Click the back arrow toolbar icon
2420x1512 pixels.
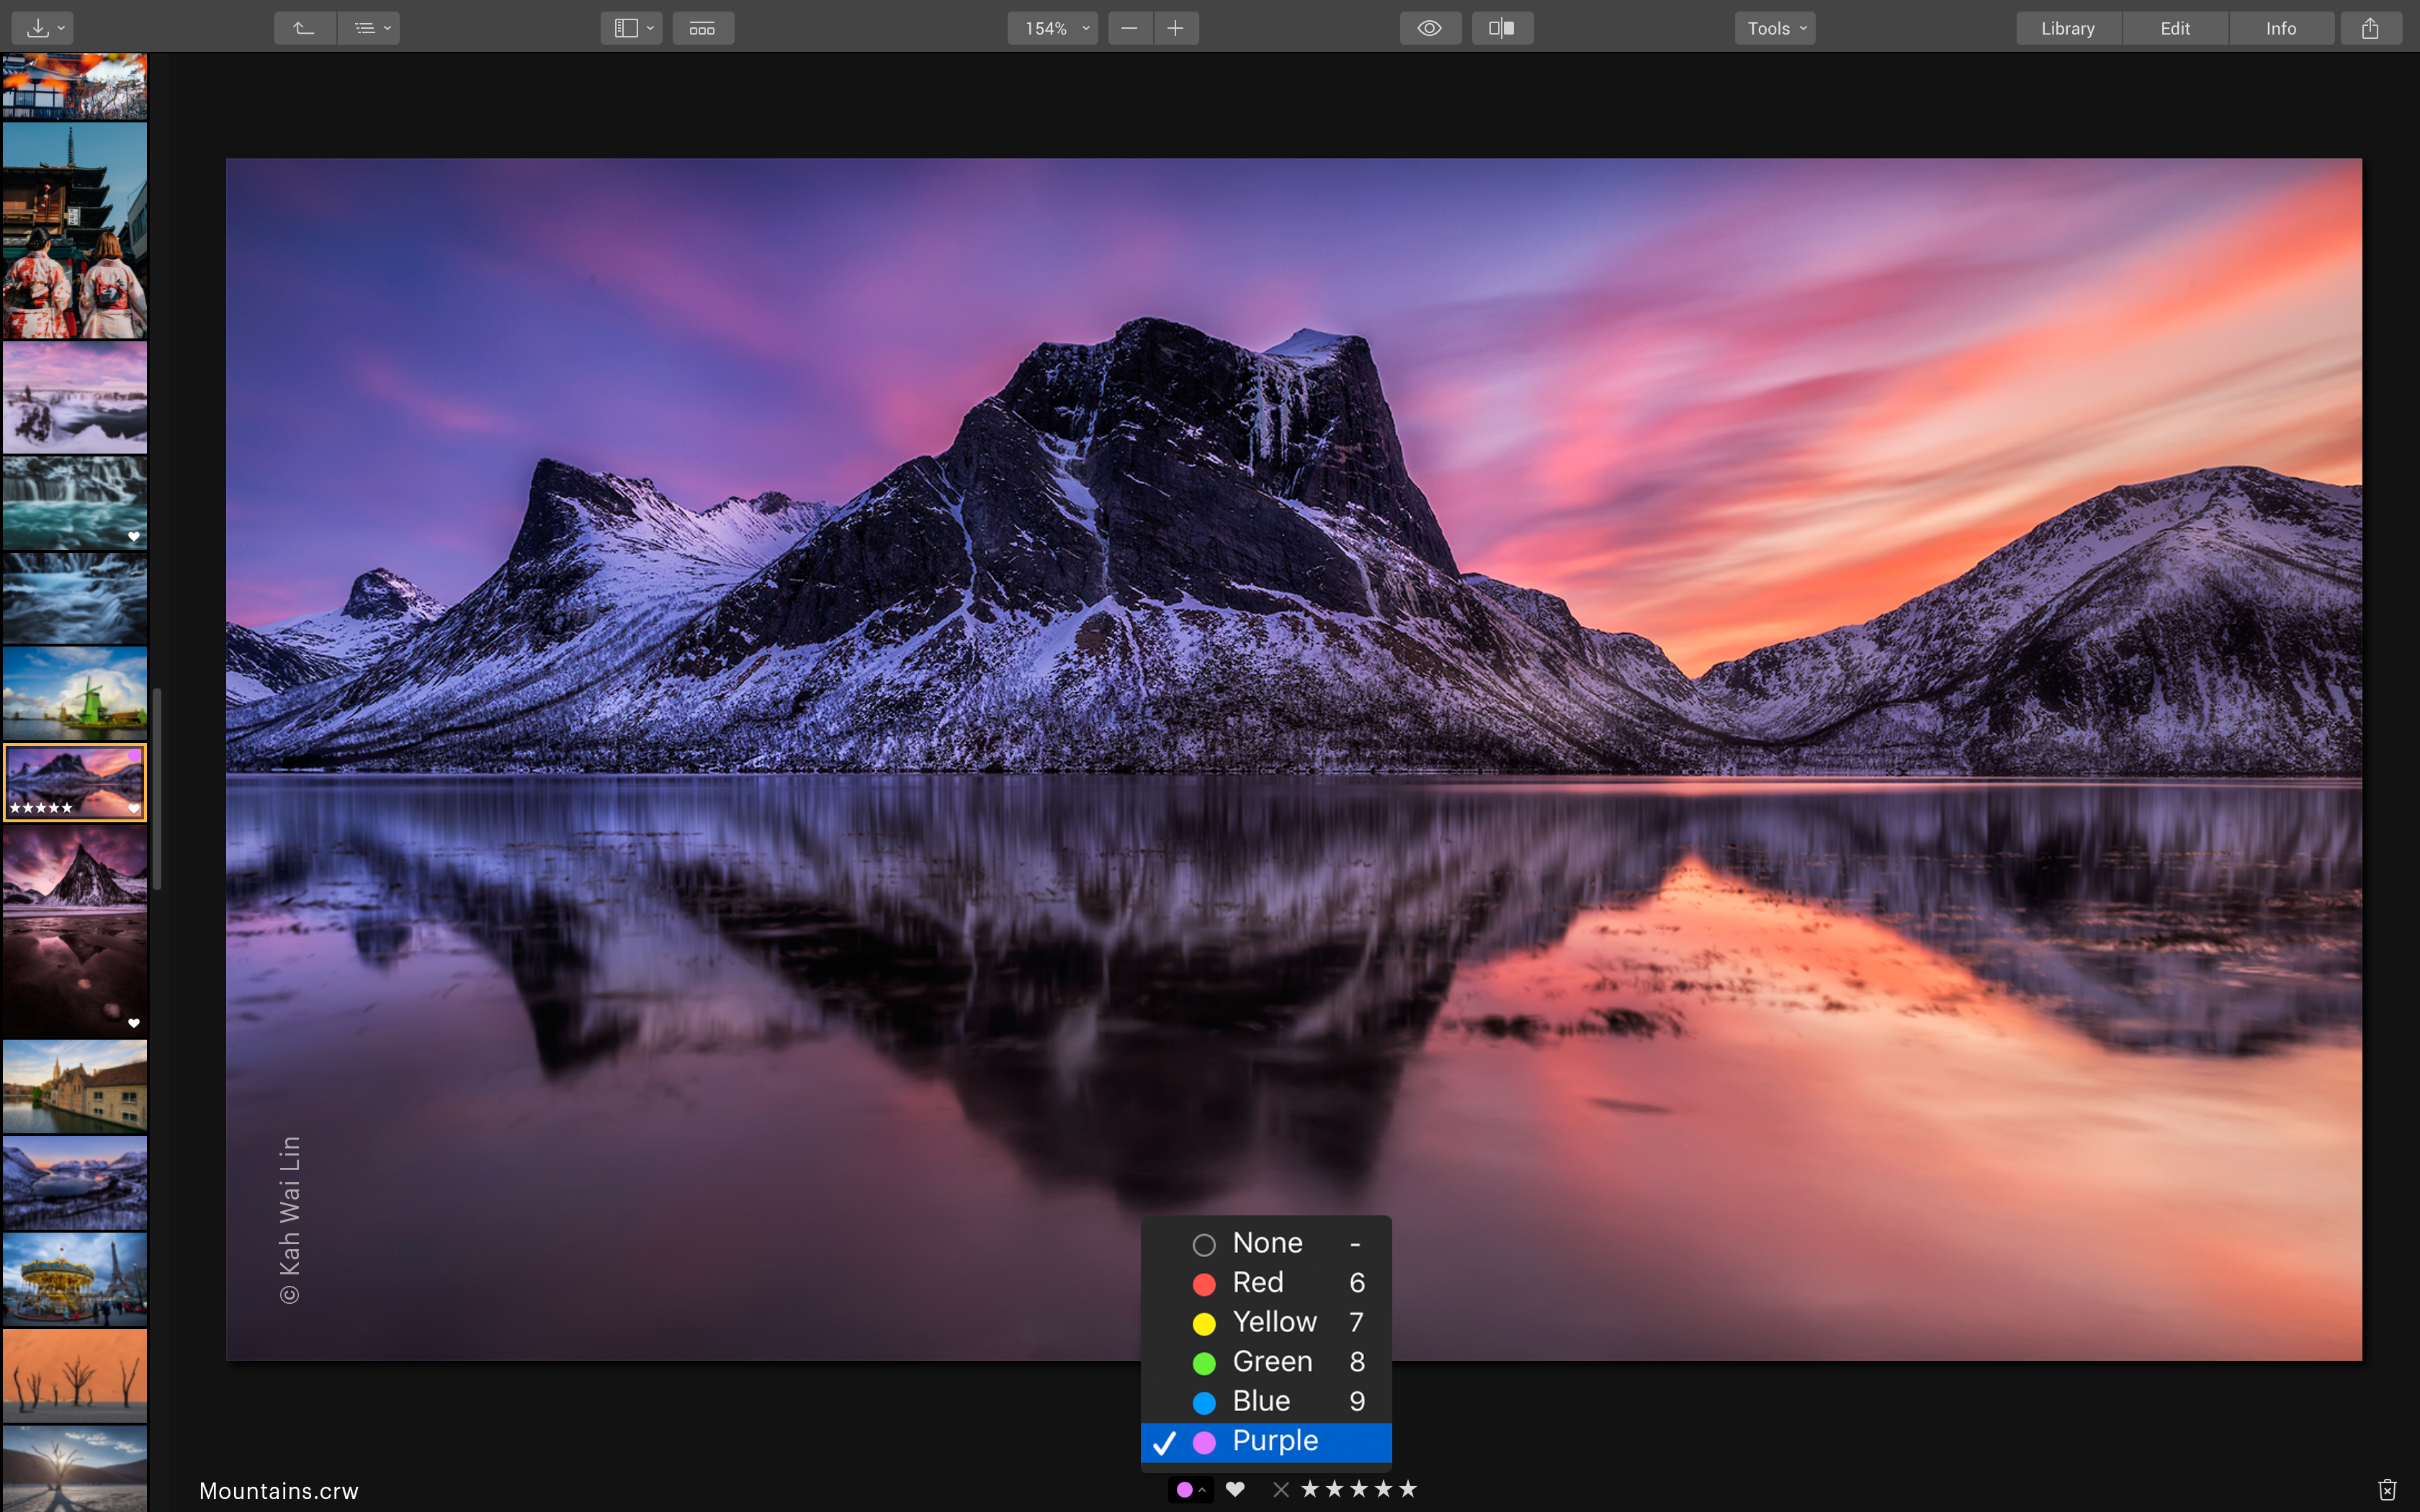tap(304, 28)
